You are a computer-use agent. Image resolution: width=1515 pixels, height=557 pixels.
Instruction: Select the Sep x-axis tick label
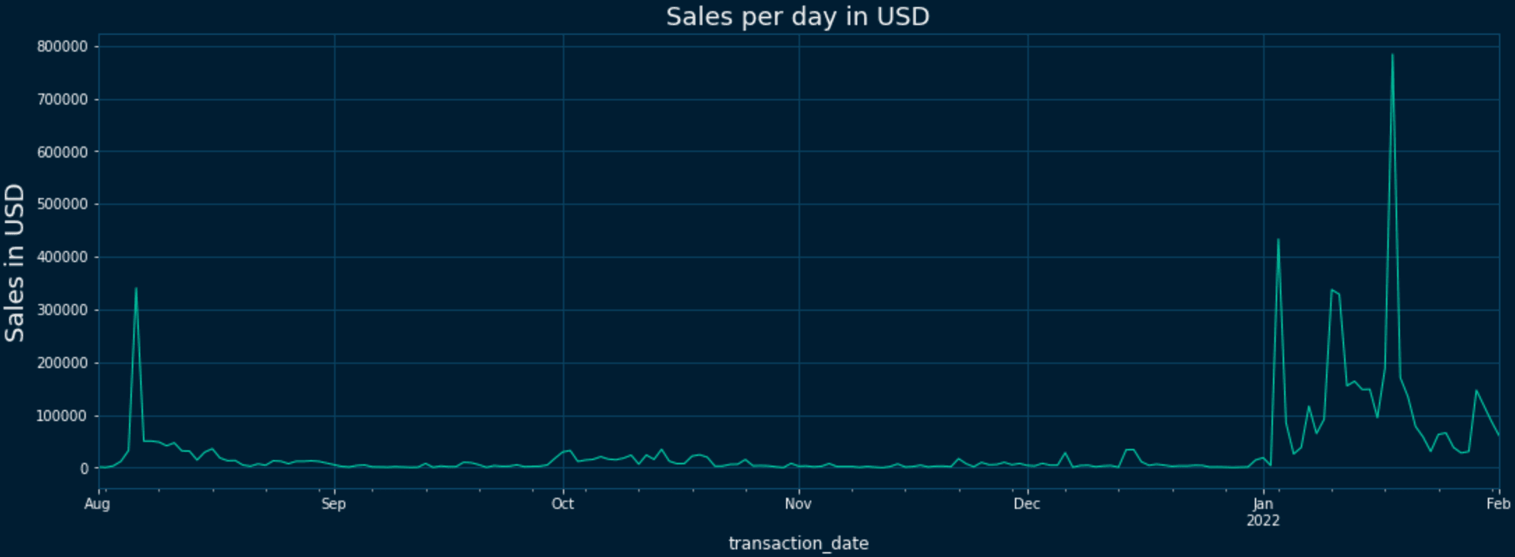click(333, 504)
